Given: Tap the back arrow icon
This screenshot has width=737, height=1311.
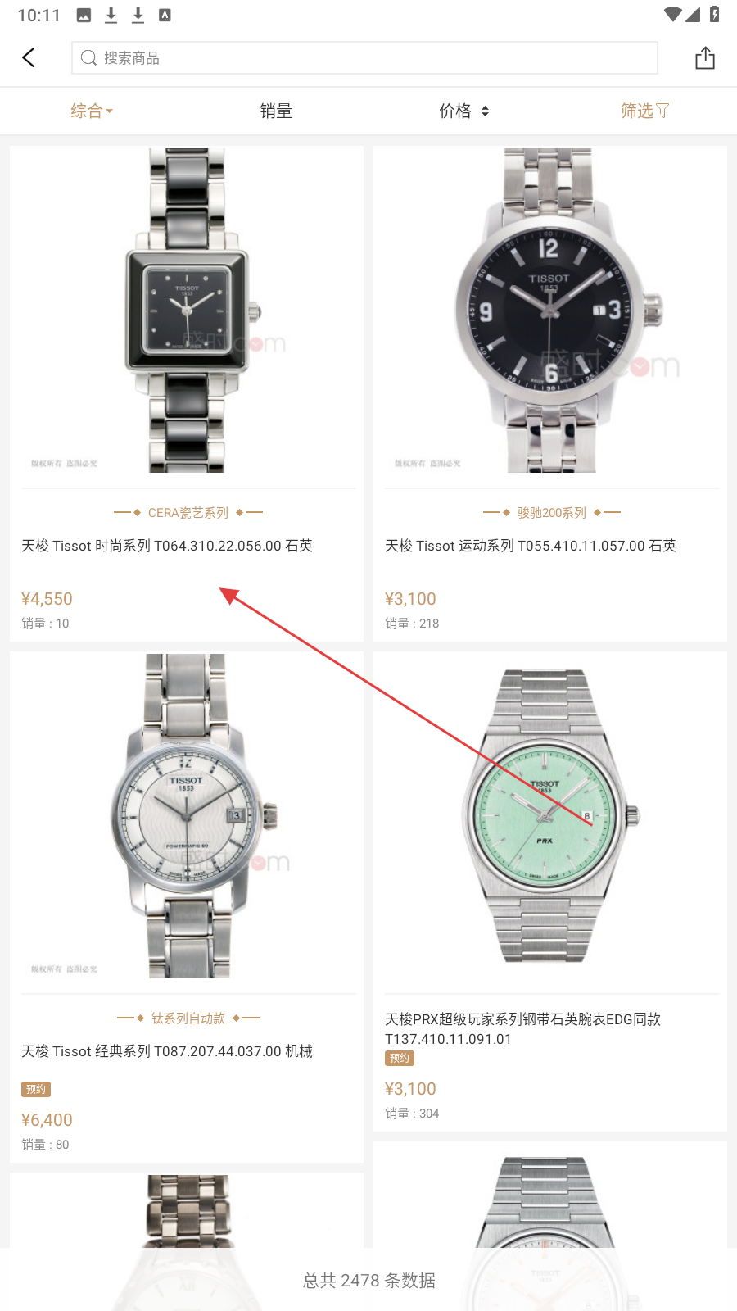Looking at the screenshot, I should coord(29,57).
